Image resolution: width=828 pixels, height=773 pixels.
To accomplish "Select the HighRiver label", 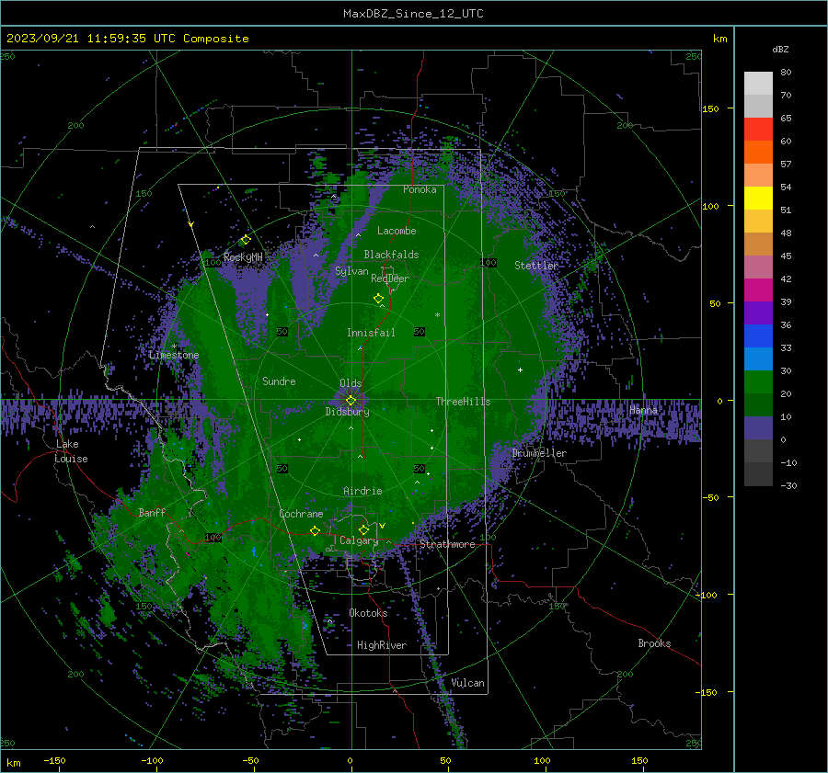I will tap(382, 645).
